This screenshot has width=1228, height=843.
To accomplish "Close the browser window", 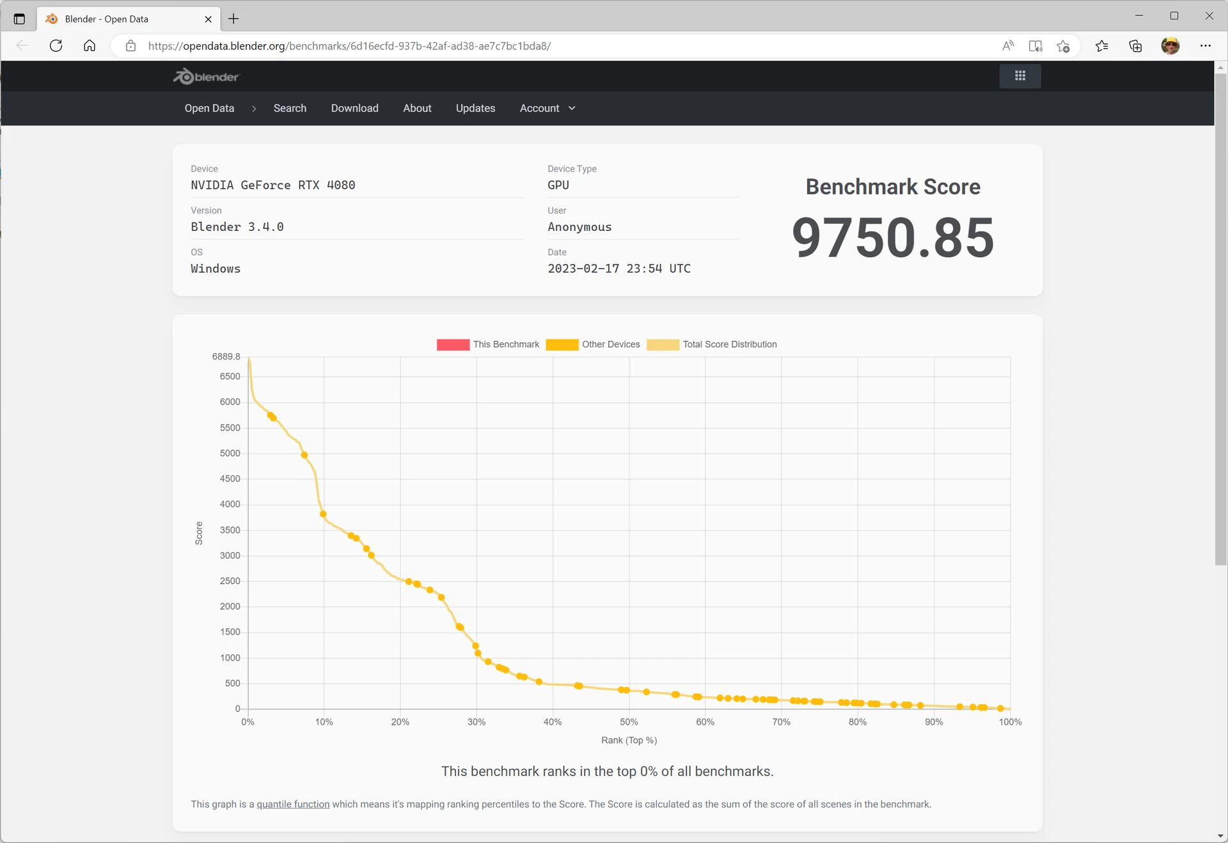I will tap(1209, 15).
